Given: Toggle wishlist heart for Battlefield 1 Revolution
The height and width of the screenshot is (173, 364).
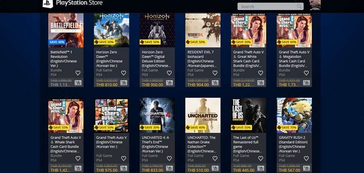Looking at the screenshot, I should [x=78, y=73].
